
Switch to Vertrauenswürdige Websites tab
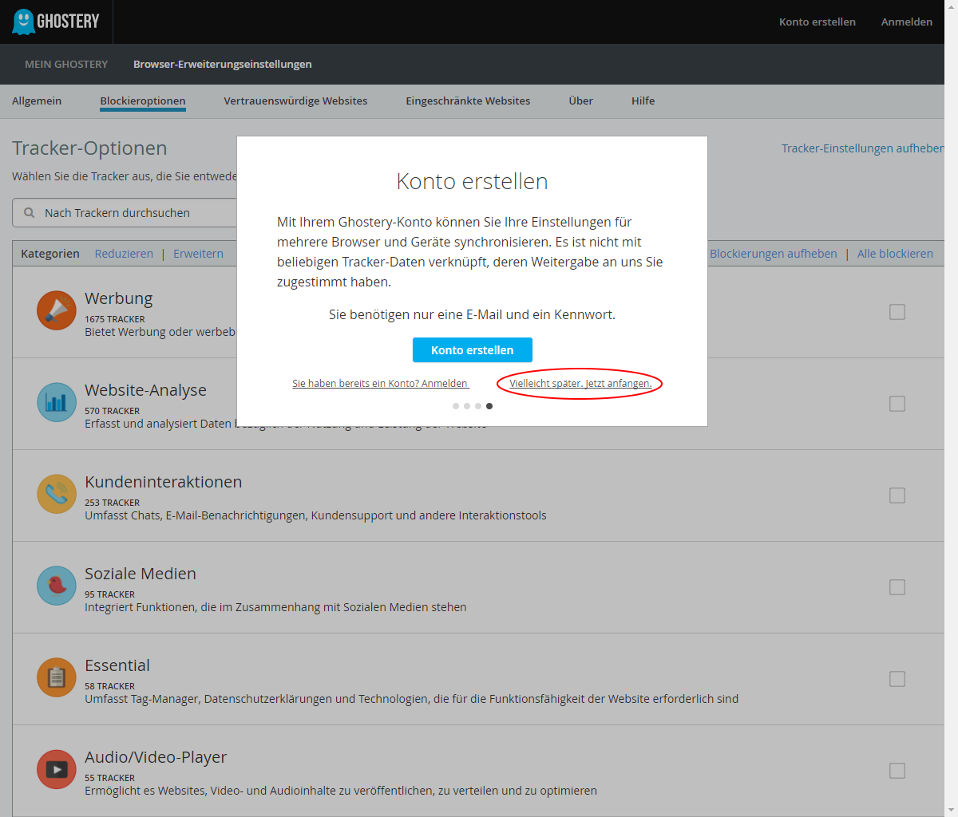[x=295, y=101]
